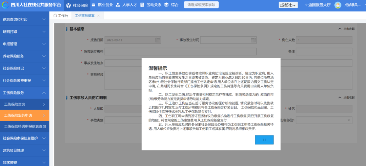Expand 转移管理 sidebar section
This screenshot has height=166, width=366.
[24, 163]
